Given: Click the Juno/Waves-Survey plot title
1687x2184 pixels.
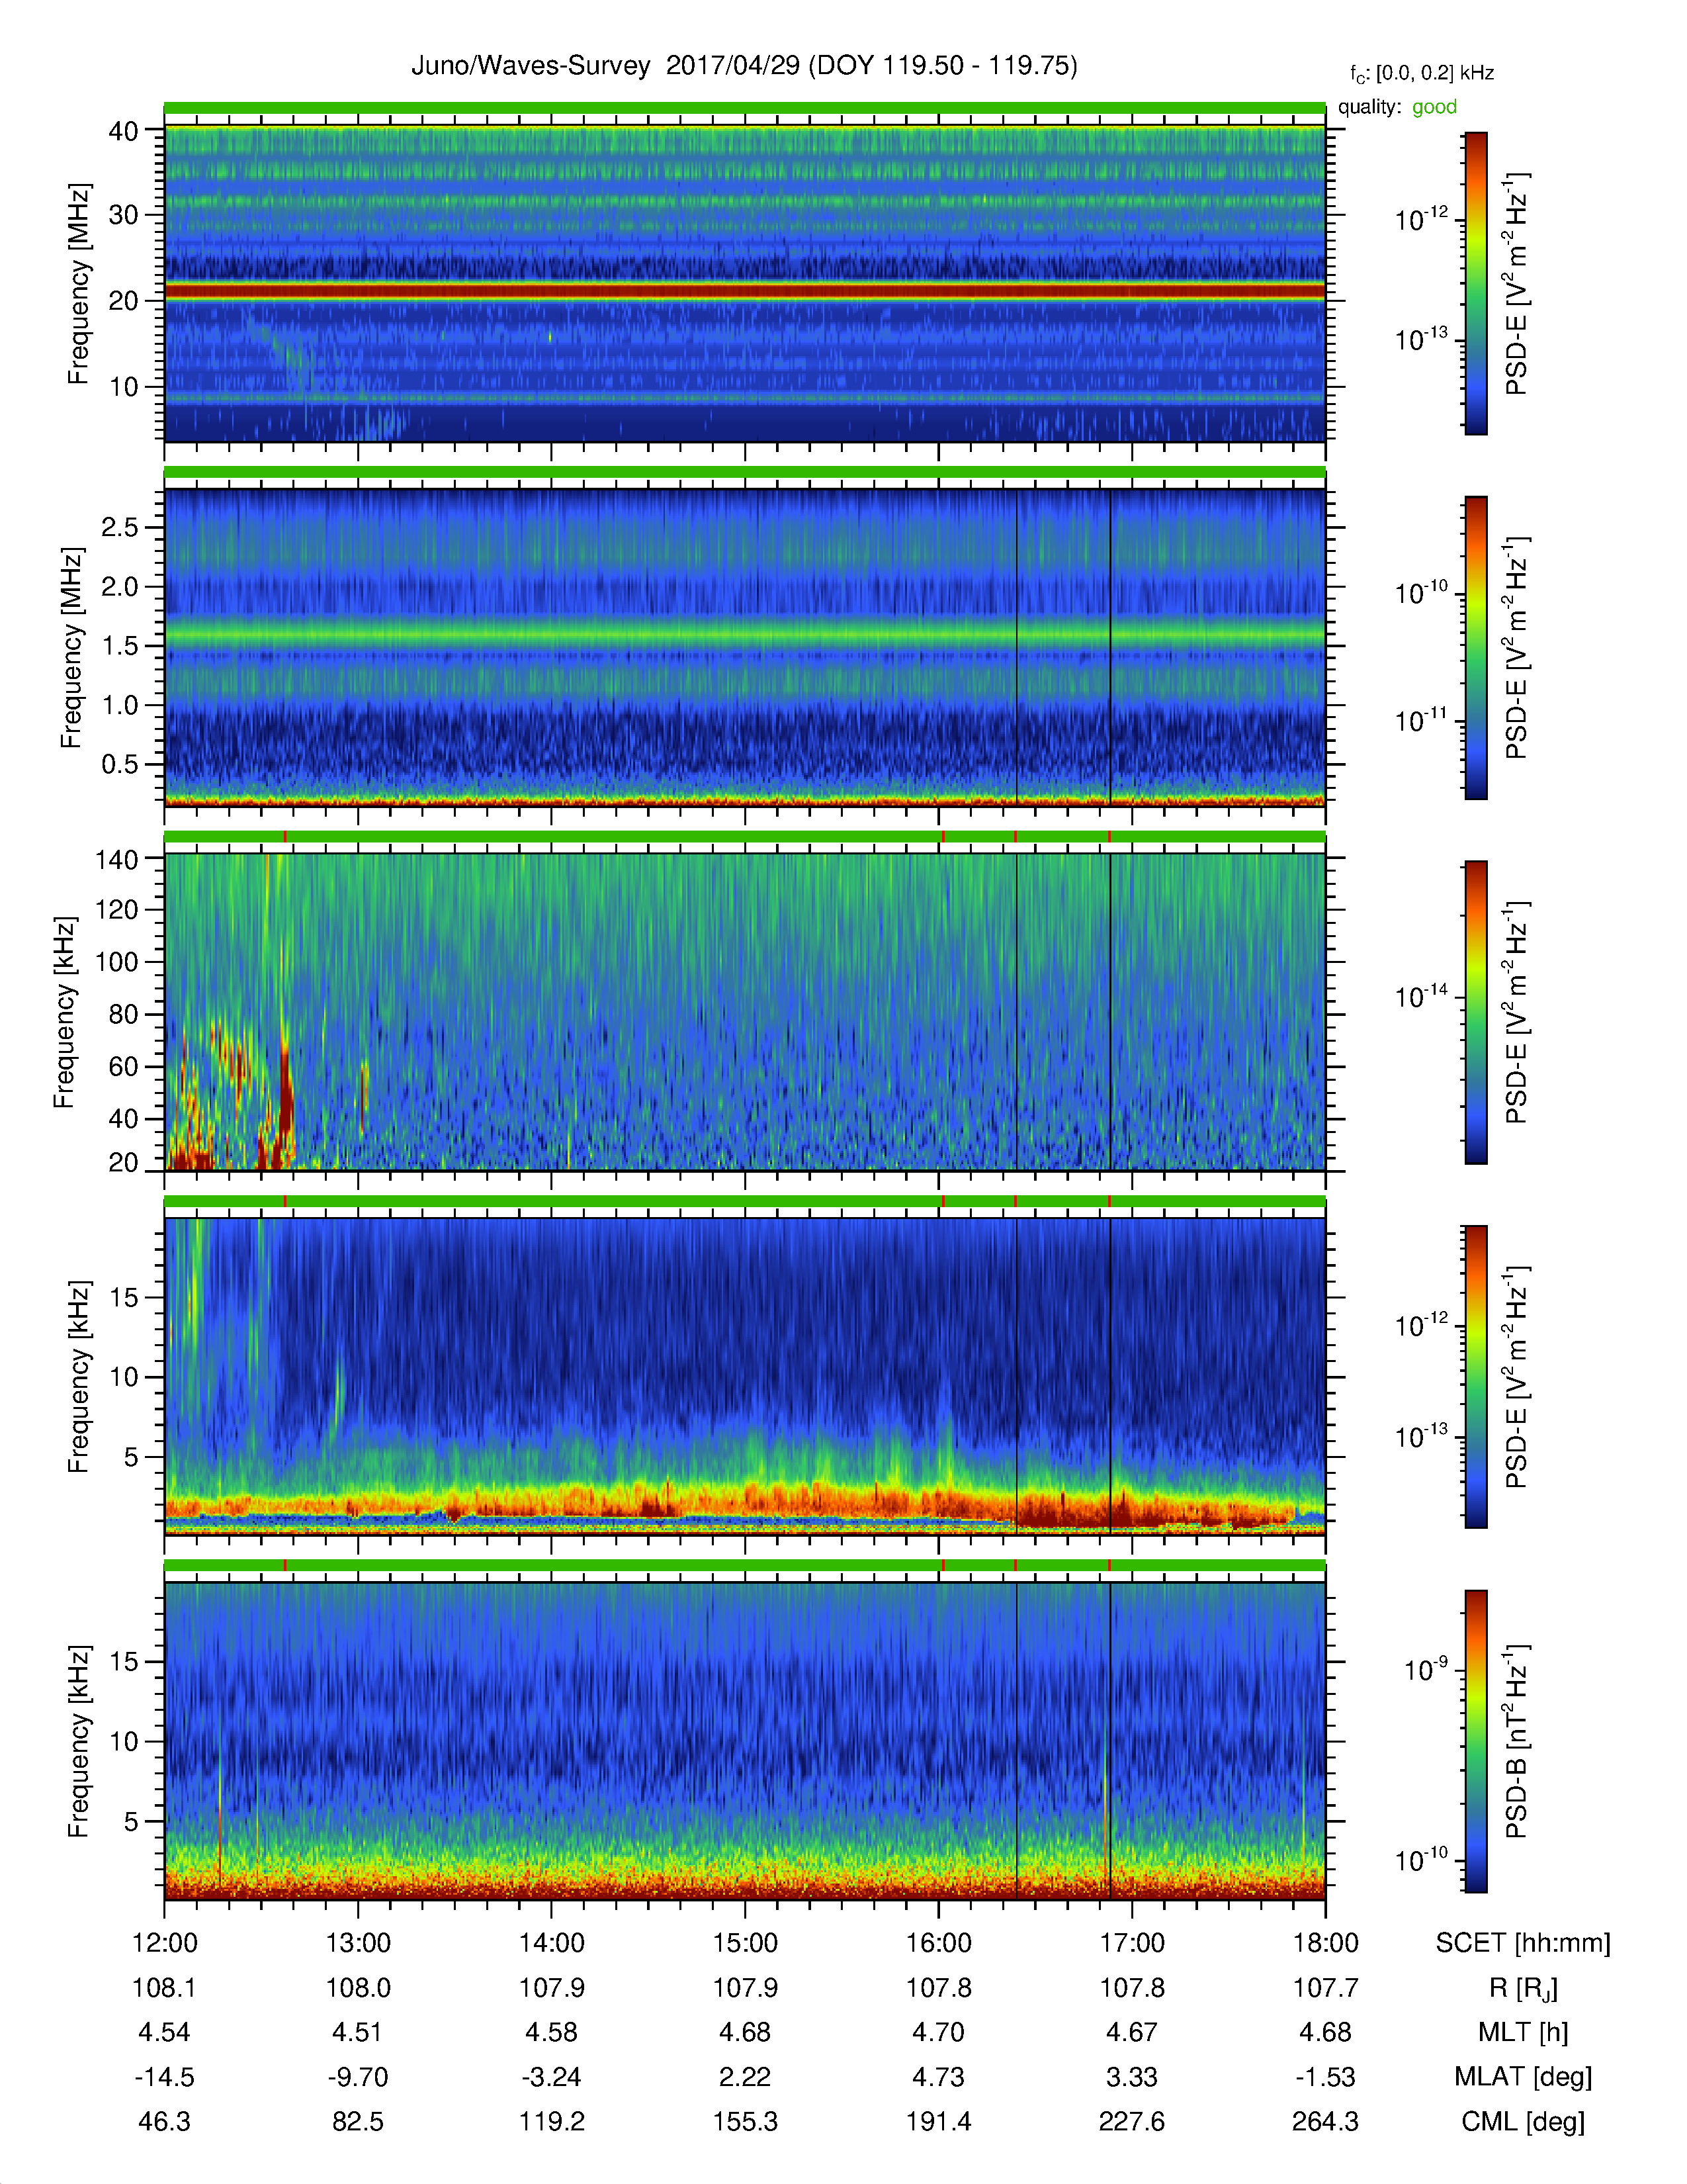Looking at the screenshot, I should [744, 66].
